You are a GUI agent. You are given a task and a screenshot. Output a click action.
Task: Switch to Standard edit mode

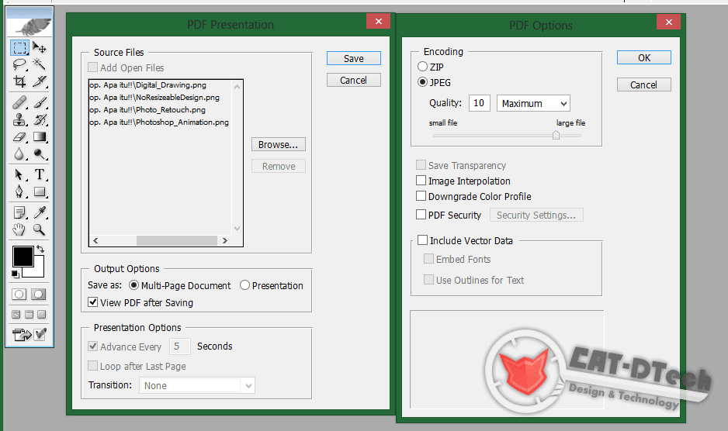point(19,294)
